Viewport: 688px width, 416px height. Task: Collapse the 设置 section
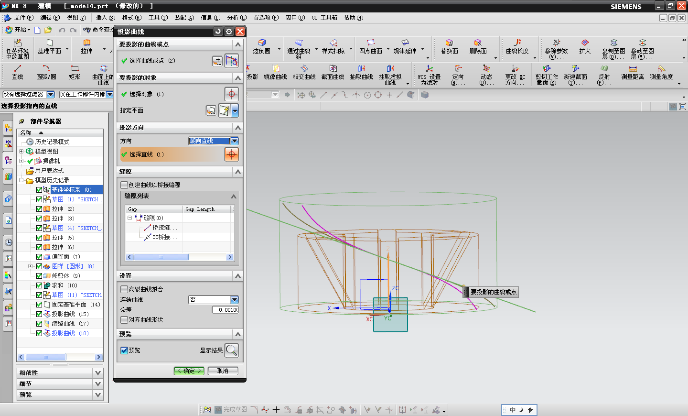(x=238, y=276)
